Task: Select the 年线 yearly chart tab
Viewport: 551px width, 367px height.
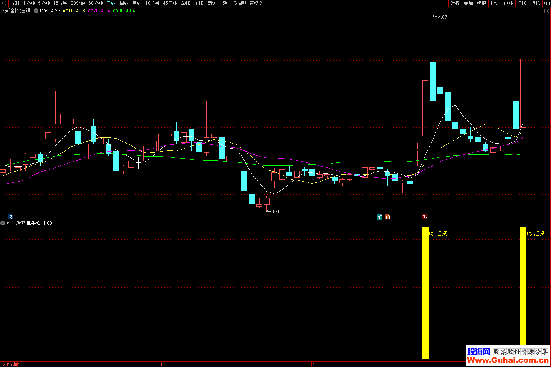Action: coord(199,3)
